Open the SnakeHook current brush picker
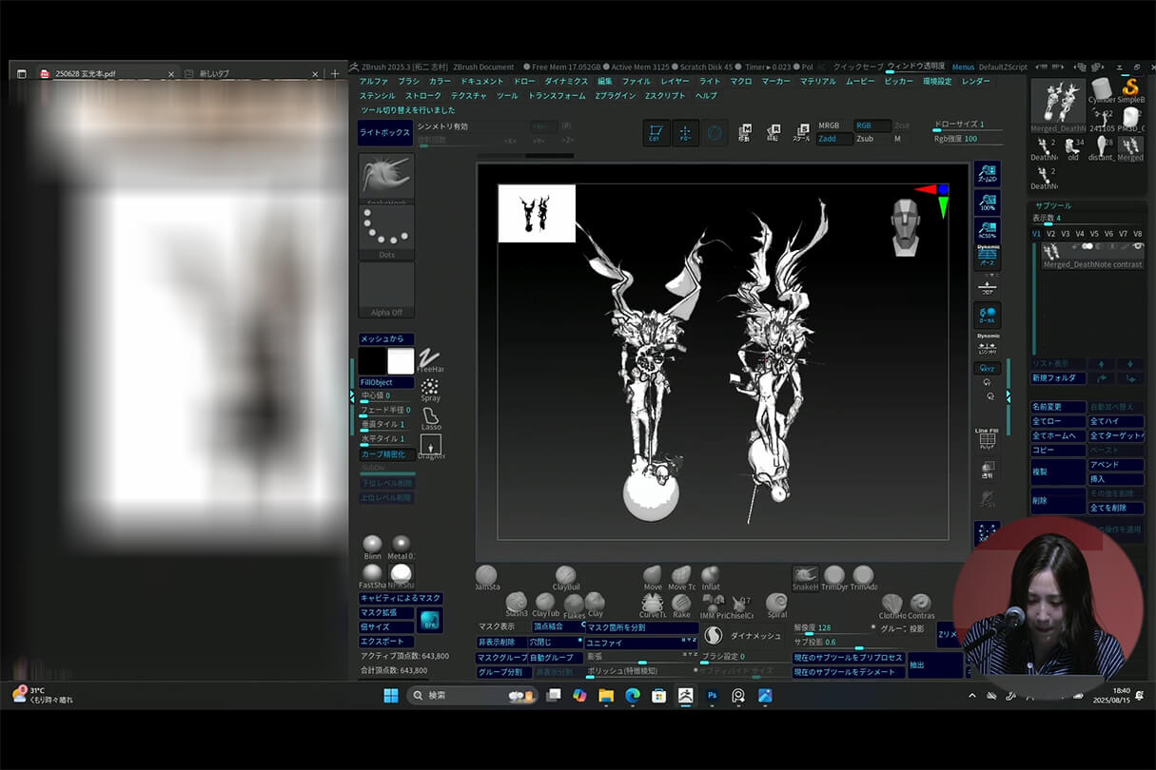The height and width of the screenshot is (770, 1156). (386, 176)
